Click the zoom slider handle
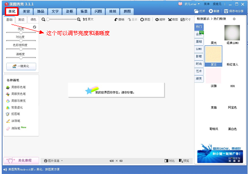The height and width of the screenshot is (174, 248). point(48,19)
